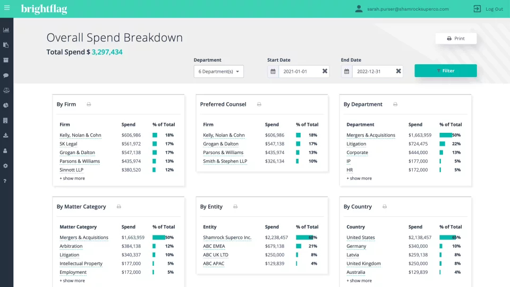510x287 pixels.
Task: Open the HR department link
Action: pyautogui.click(x=350, y=170)
